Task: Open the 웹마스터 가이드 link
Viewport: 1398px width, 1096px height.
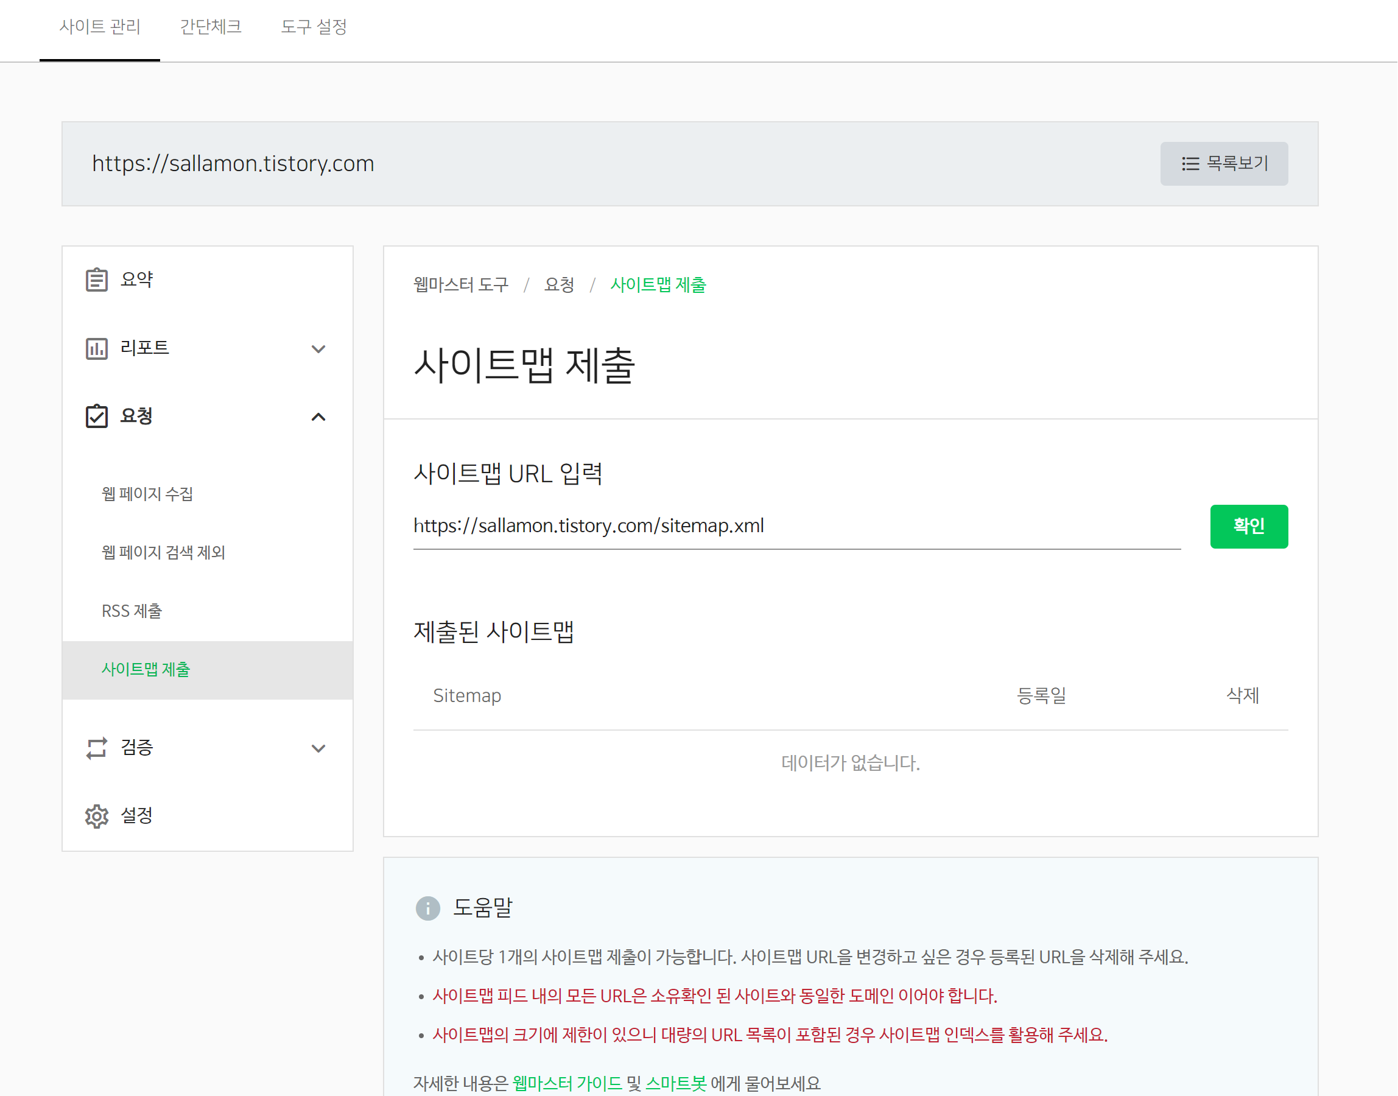Action: (x=567, y=1083)
